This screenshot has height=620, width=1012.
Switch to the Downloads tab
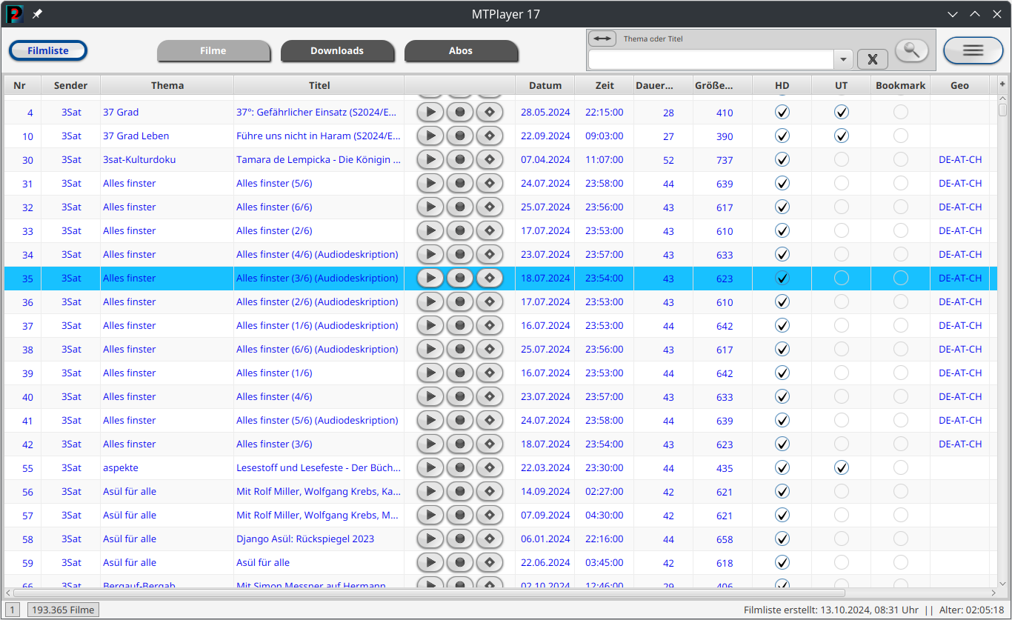point(337,51)
